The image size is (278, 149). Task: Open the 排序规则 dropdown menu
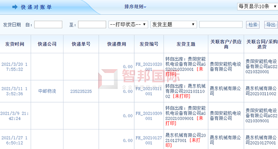click(135, 7)
